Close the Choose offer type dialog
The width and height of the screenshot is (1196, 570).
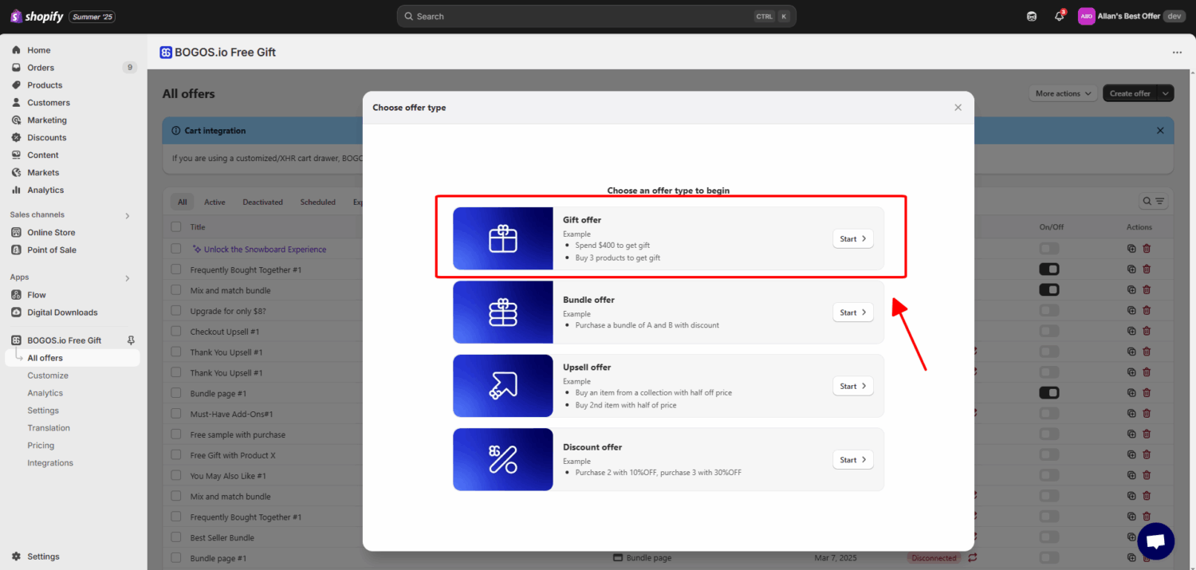958,108
